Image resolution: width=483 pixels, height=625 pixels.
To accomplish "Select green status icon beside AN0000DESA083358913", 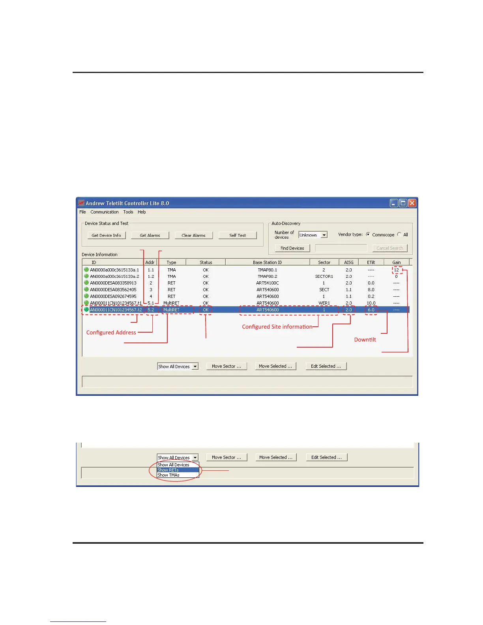I will coord(86,283).
